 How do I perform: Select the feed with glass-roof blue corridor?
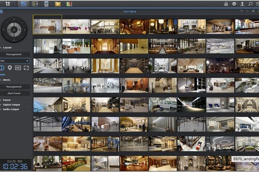pyautogui.click(x=47, y=105)
